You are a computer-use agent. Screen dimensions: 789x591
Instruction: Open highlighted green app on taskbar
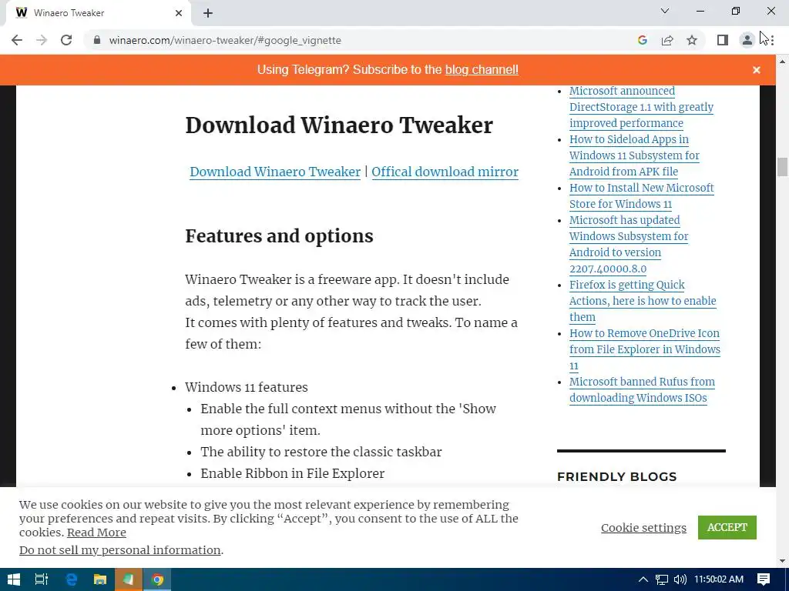coord(129,579)
